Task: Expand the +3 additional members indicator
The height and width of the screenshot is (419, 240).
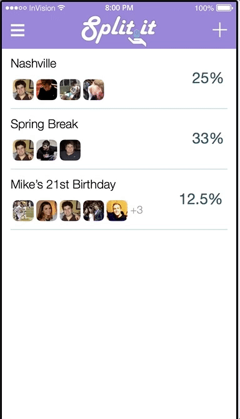Action: 137,210
